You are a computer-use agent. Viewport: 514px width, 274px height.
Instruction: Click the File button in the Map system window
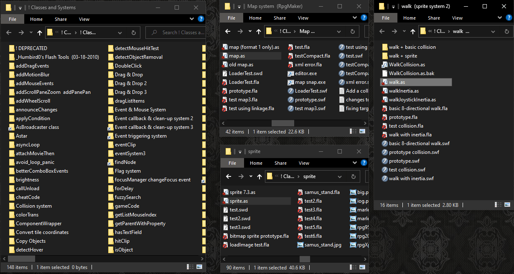pyautogui.click(x=232, y=18)
